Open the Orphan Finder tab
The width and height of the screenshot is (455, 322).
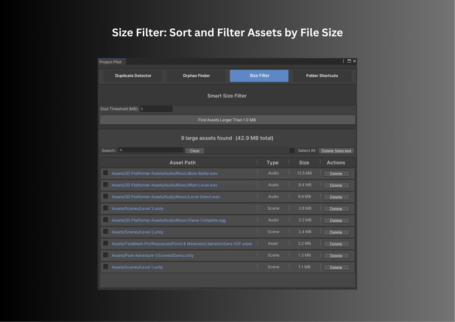pyautogui.click(x=196, y=76)
